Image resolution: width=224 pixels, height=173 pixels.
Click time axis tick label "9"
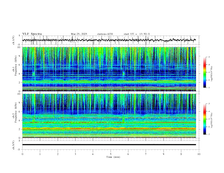coord(181,154)
